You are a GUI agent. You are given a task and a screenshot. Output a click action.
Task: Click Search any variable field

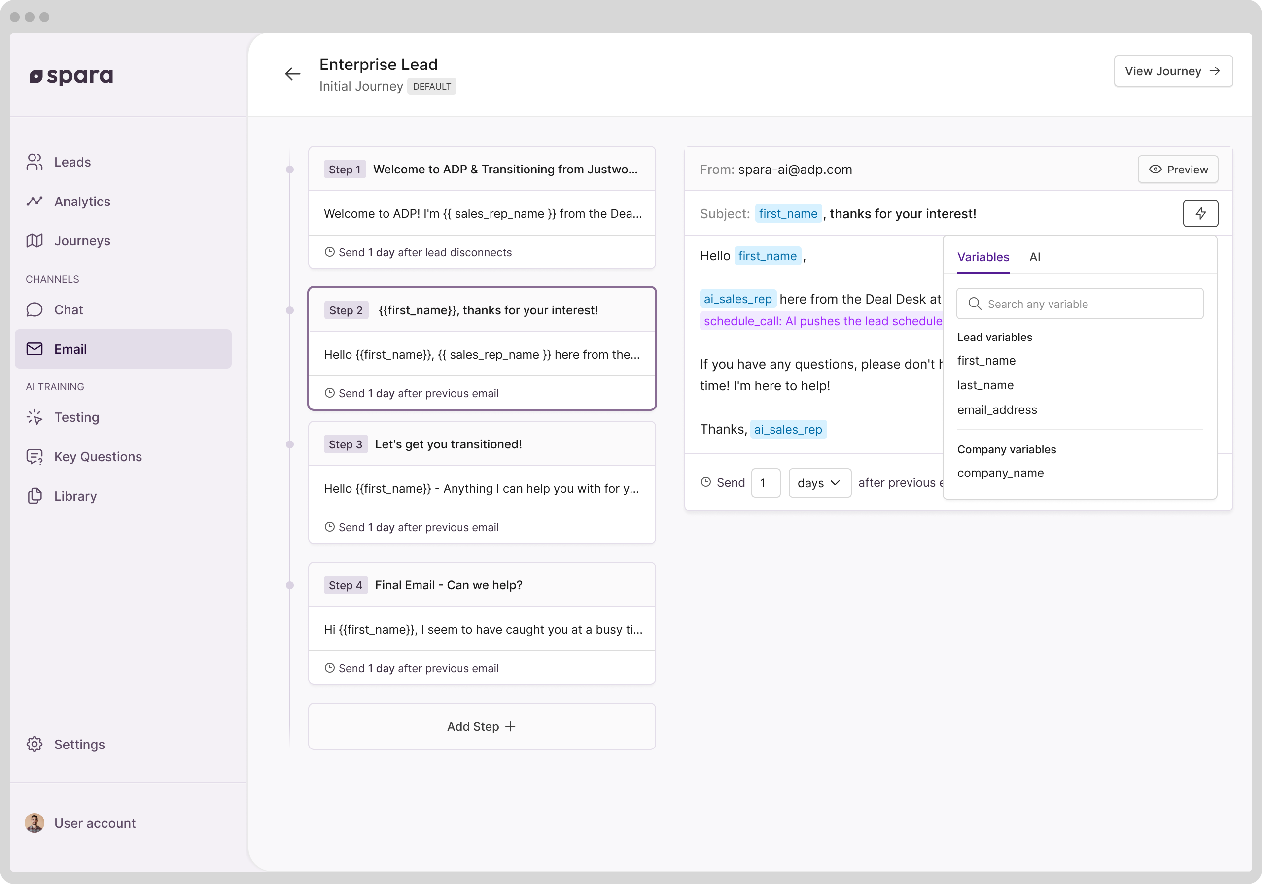[1080, 304]
